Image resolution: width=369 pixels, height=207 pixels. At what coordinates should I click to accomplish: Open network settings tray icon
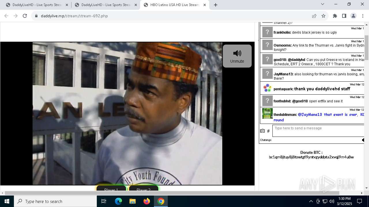coord(325,201)
